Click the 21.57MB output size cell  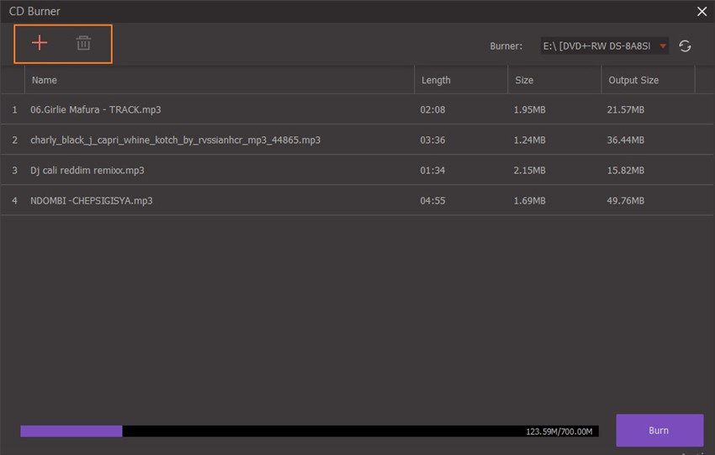tap(626, 110)
